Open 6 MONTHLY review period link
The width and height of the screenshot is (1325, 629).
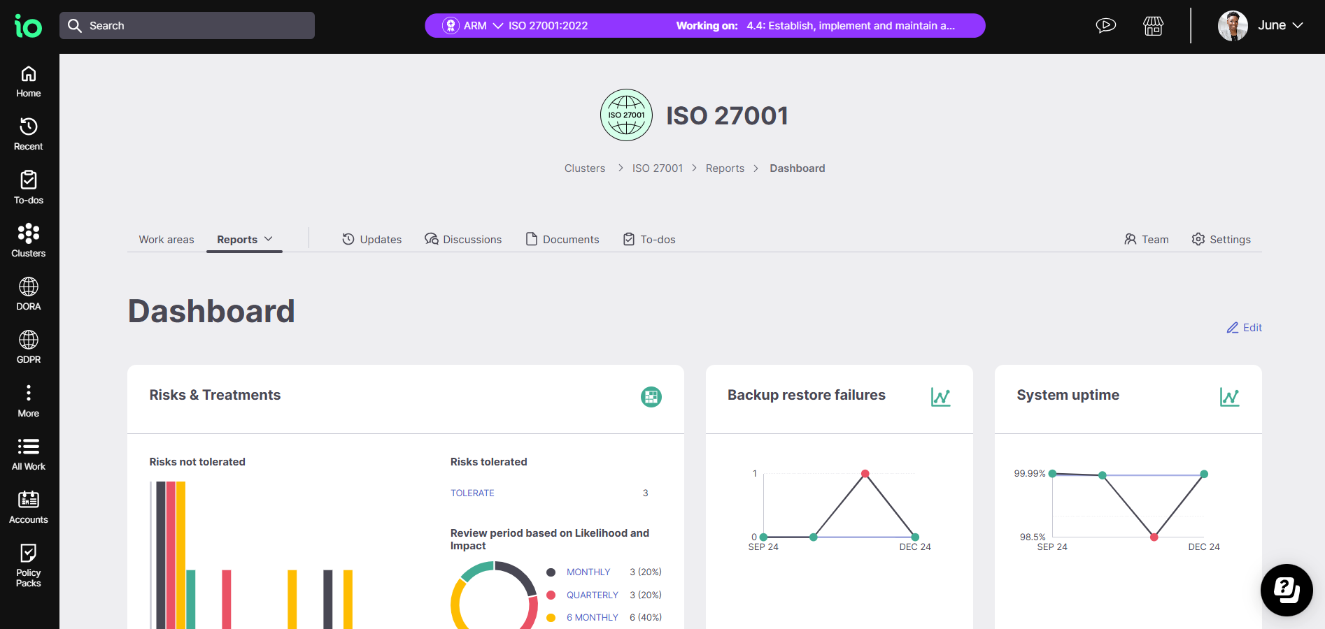[593, 617]
